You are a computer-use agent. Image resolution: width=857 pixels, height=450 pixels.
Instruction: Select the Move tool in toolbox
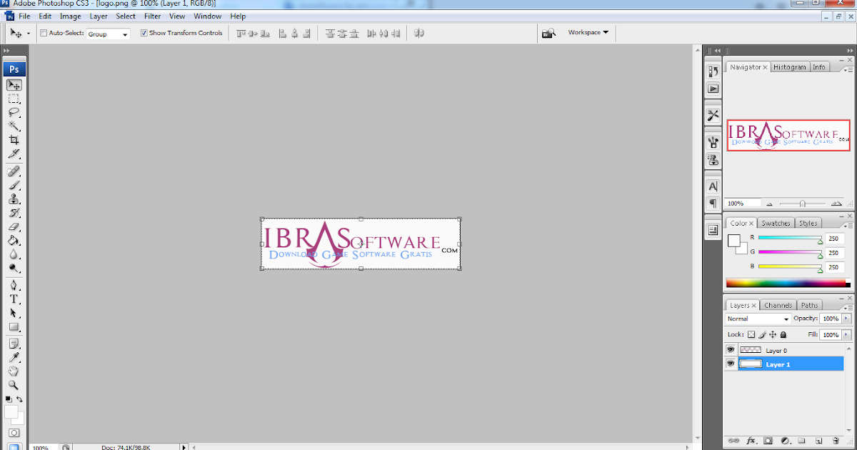point(14,85)
